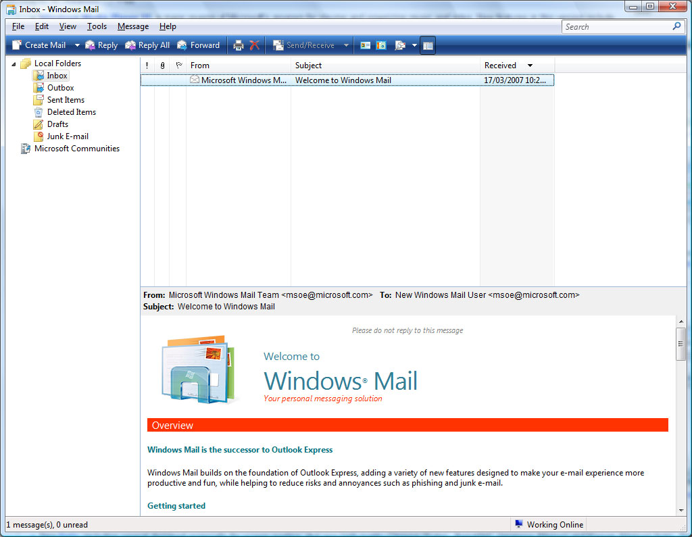Click the envelope icon of the Welcome message

tap(194, 80)
